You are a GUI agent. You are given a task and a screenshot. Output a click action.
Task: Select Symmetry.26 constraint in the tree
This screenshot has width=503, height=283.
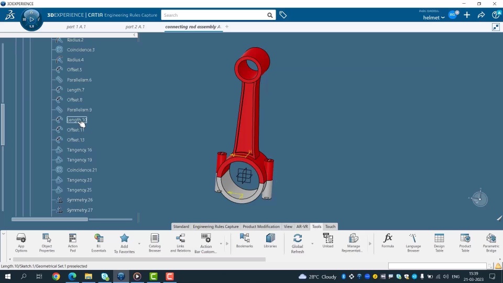pyautogui.click(x=80, y=200)
